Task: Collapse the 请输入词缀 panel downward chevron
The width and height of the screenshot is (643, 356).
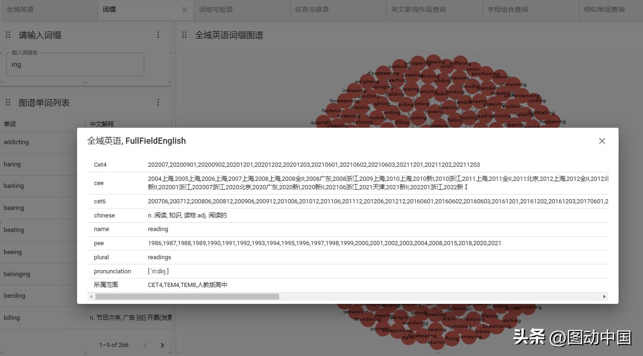Action: click(x=86, y=81)
